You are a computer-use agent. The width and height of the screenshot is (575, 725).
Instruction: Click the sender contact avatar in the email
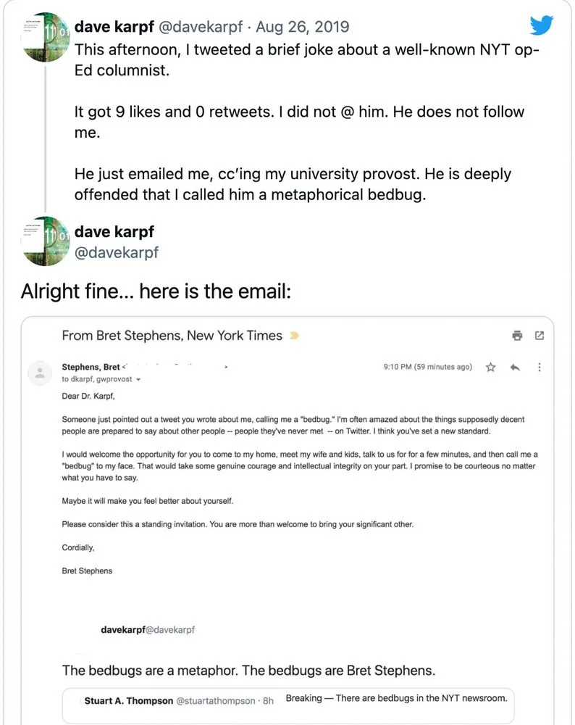40,371
